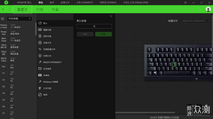
Task: Select the Previous Track 上一首曲目 row
Action: coord(18,26)
